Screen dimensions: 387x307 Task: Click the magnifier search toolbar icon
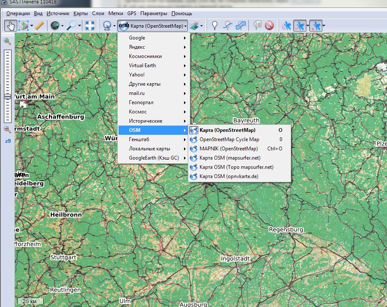pos(72,26)
